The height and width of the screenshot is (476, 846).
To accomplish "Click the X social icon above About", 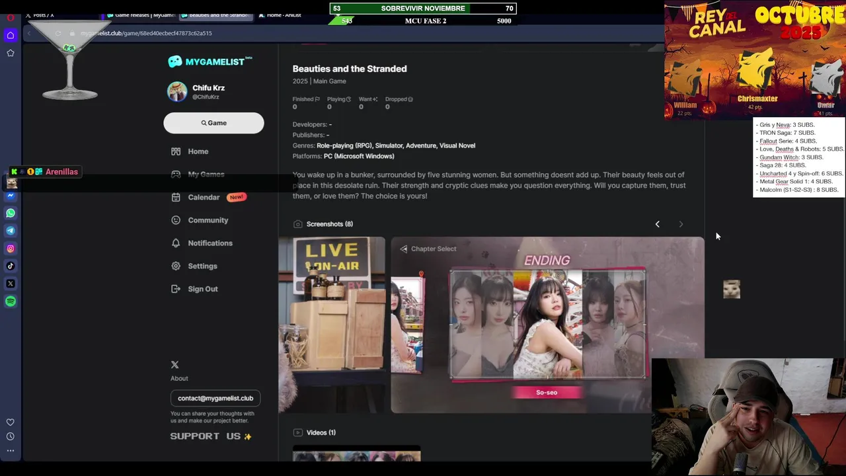I will click(x=174, y=365).
